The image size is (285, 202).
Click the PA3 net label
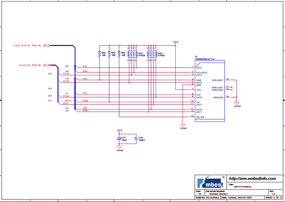85,94
